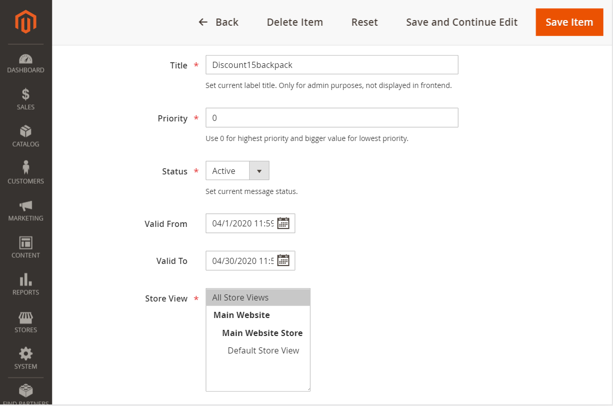The height and width of the screenshot is (406, 613).
Task: Open the Dashboard sidebar icon
Action: coord(26,59)
